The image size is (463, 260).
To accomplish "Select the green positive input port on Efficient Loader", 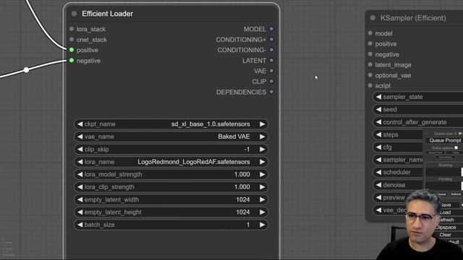I will (72, 50).
